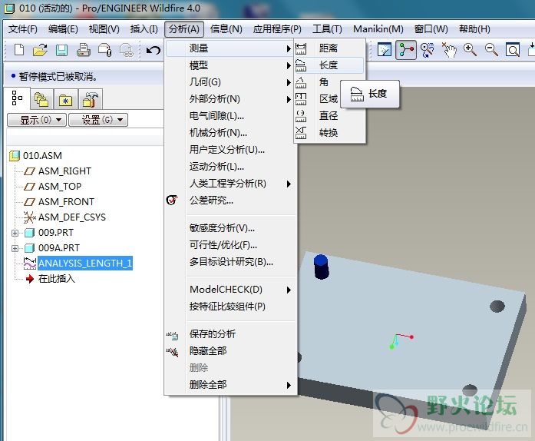
Task: Open the 设置(G) dropdown
Action: tap(98, 120)
